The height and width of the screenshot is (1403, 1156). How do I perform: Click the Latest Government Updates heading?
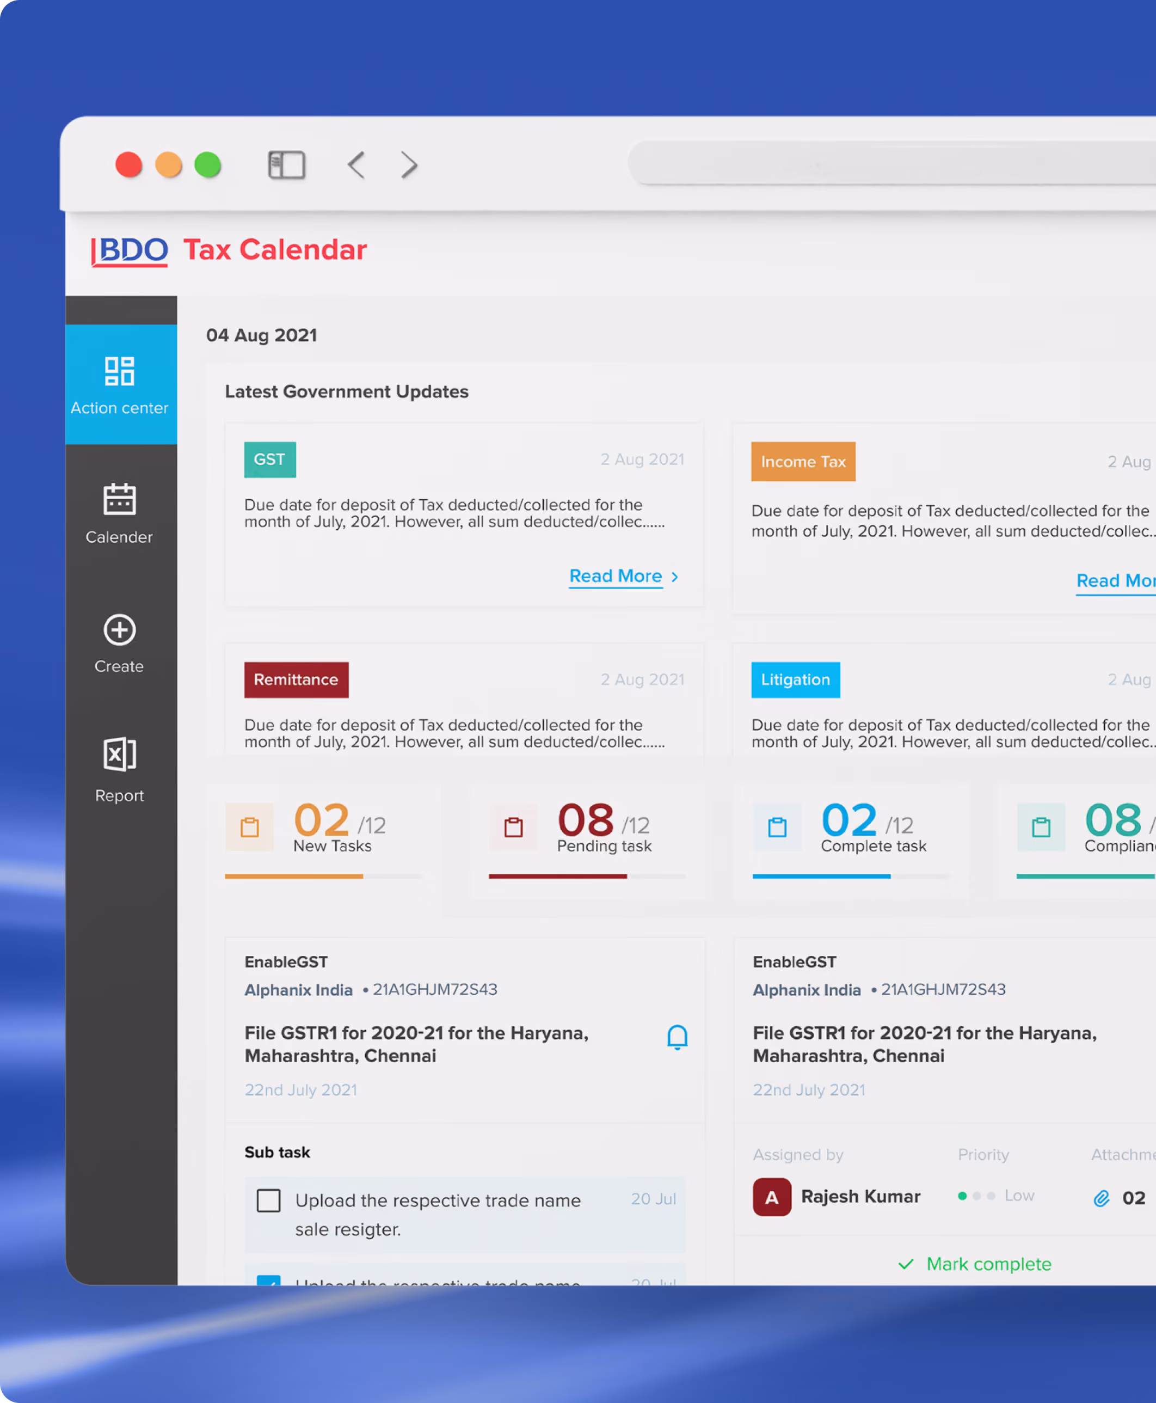point(347,392)
